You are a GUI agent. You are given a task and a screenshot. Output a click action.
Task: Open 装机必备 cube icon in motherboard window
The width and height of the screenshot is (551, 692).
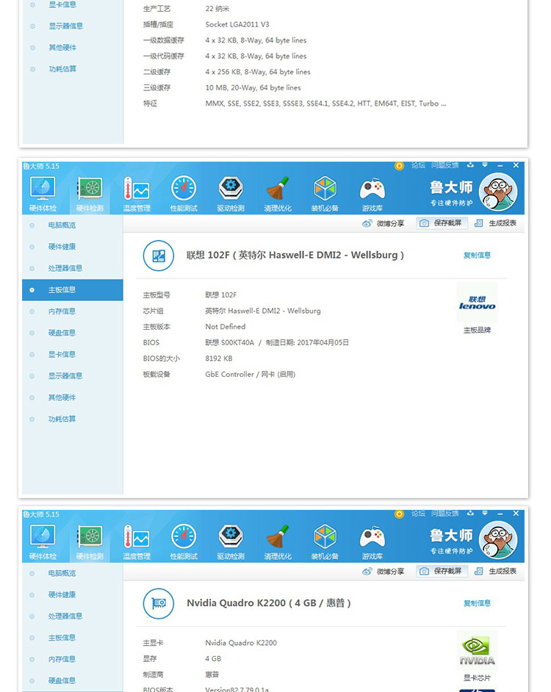[325, 194]
